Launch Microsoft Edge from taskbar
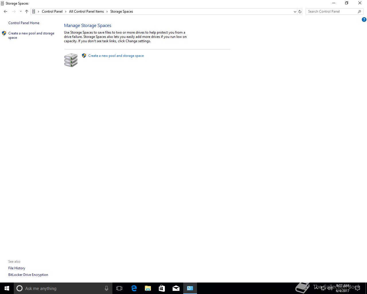Viewport: 367px width, 294px height. pos(134,288)
